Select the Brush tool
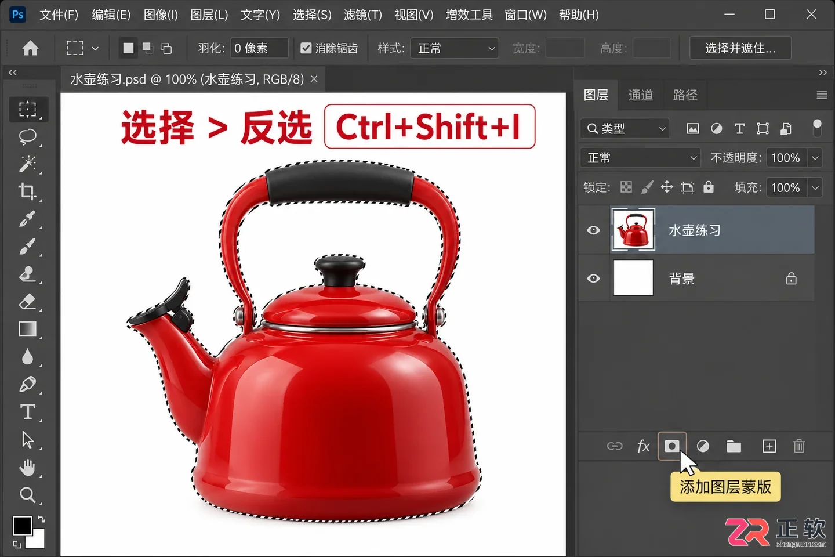835x557 pixels. pos(28,247)
